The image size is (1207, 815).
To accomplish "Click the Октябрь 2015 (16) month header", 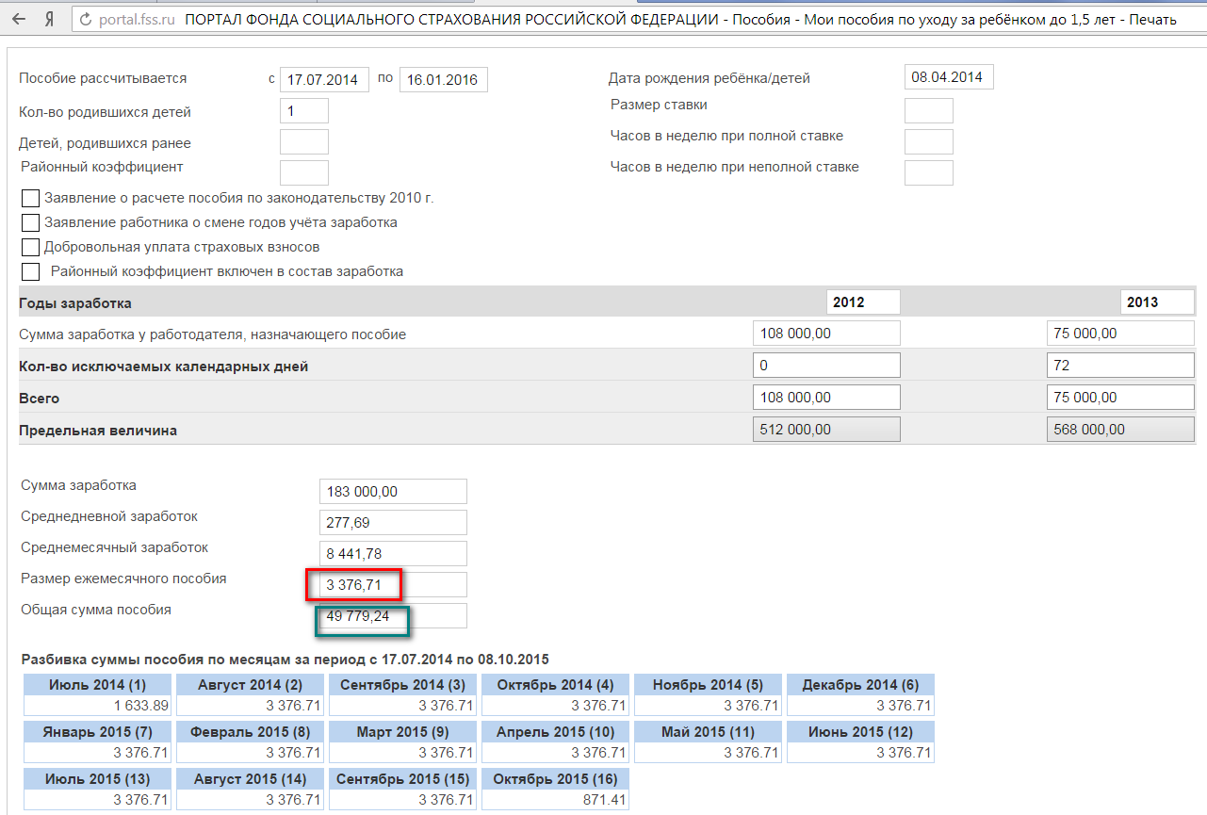I will [x=555, y=779].
